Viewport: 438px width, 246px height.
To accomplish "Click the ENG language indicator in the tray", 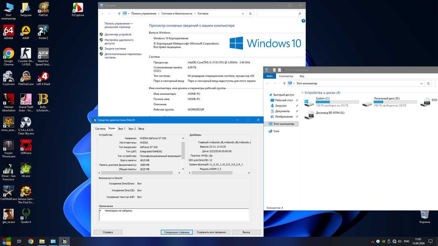I will 406,241.
